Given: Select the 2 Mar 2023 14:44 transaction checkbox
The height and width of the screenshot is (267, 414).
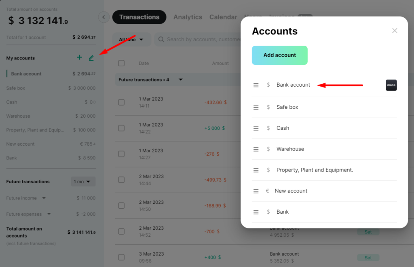Looking at the screenshot, I should (121, 180).
